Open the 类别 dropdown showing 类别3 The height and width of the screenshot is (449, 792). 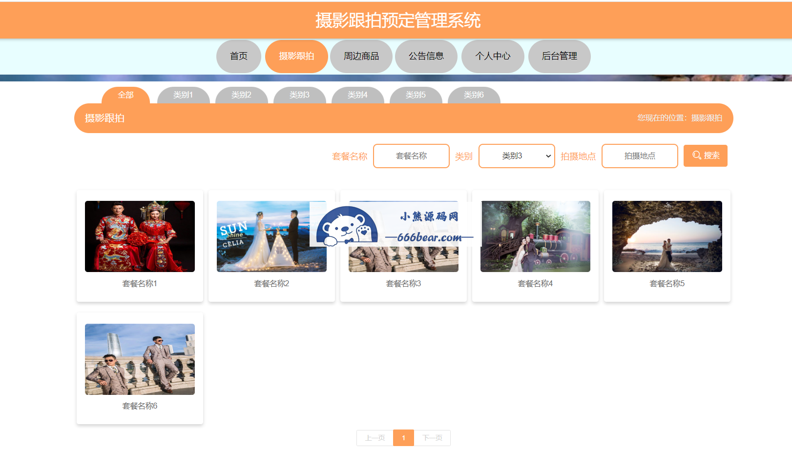click(517, 156)
